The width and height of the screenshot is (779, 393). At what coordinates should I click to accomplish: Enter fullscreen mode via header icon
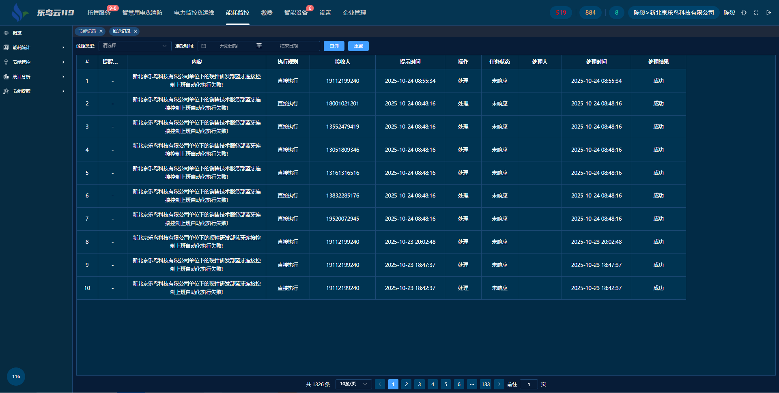(x=756, y=13)
